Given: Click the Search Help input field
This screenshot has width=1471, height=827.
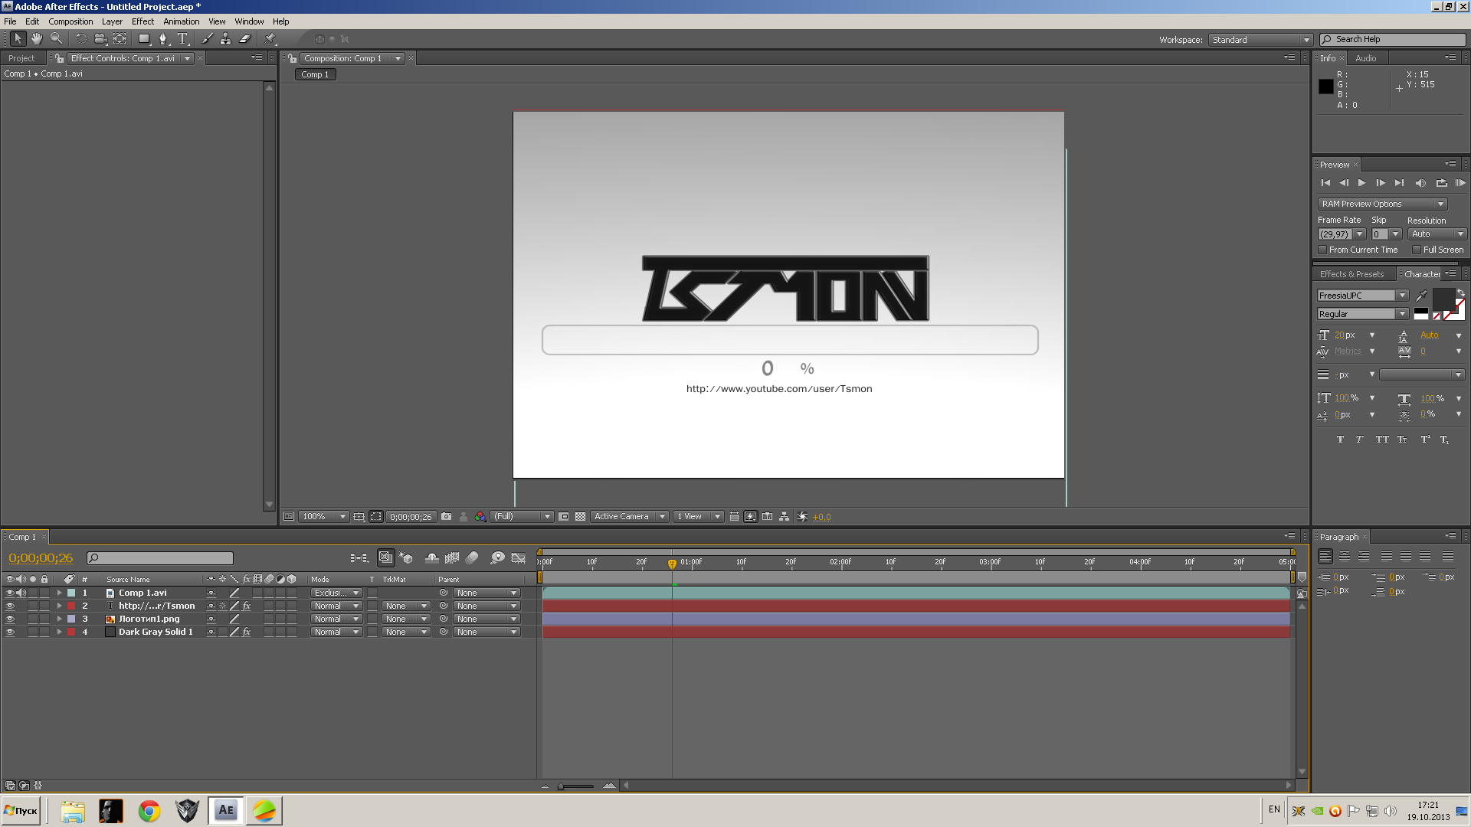Looking at the screenshot, I should click(1398, 40).
